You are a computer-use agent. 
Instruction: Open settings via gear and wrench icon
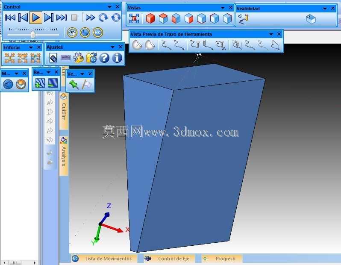[x=78, y=58]
